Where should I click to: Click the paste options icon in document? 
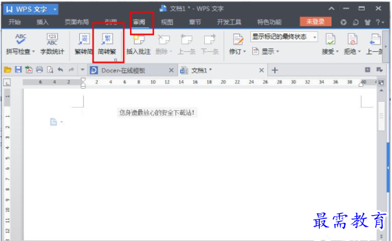[x=53, y=122]
